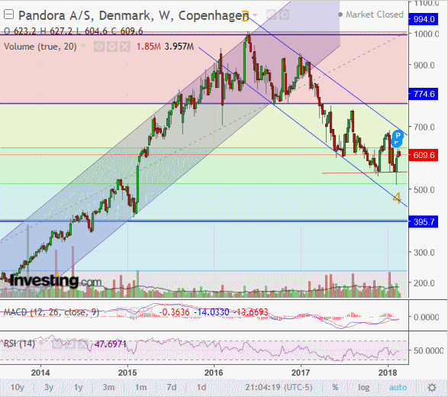Image resolution: width=448 pixels, height=397 pixels.
Task: Open MACD indicator dropdown arrow
Action: [x=105, y=312]
